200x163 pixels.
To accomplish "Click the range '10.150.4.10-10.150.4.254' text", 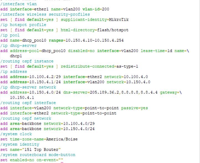I will tap(94, 40).
